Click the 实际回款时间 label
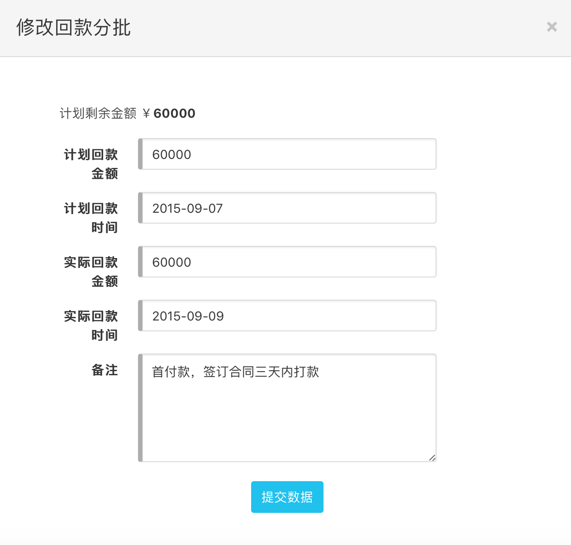 (x=91, y=325)
